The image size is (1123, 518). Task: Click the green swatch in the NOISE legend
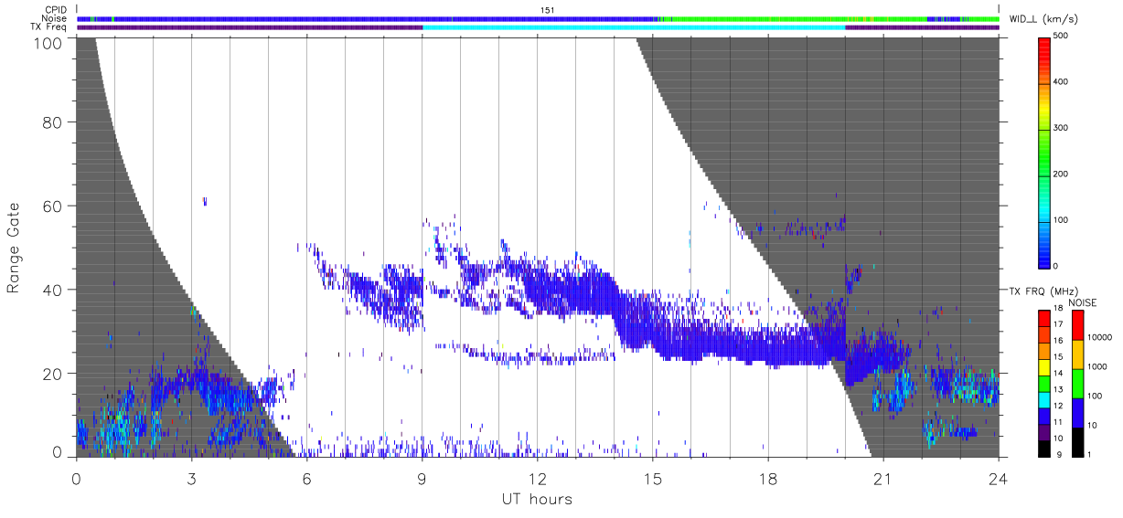point(1078,383)
